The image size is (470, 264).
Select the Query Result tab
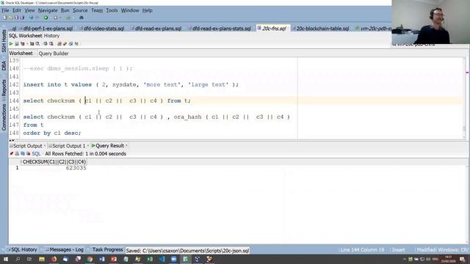pos(109,146)
